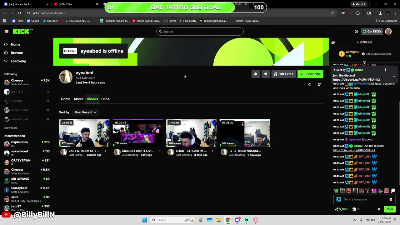The height and width of the screenshot is (225, 400).
Task: Expand the pinned message chevron
Action: [394, 77]
